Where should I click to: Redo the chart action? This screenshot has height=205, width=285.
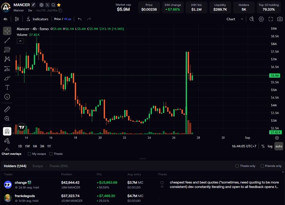89,19
